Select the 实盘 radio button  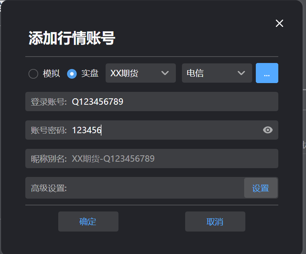click(71, 74)
